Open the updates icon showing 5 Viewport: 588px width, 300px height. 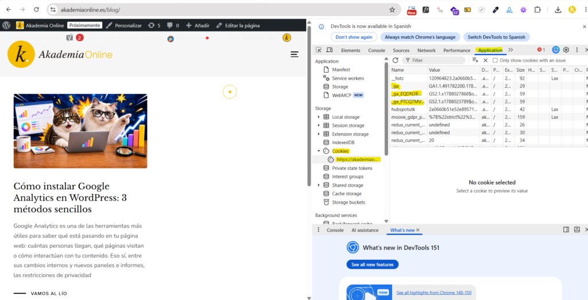coord(154,25)
